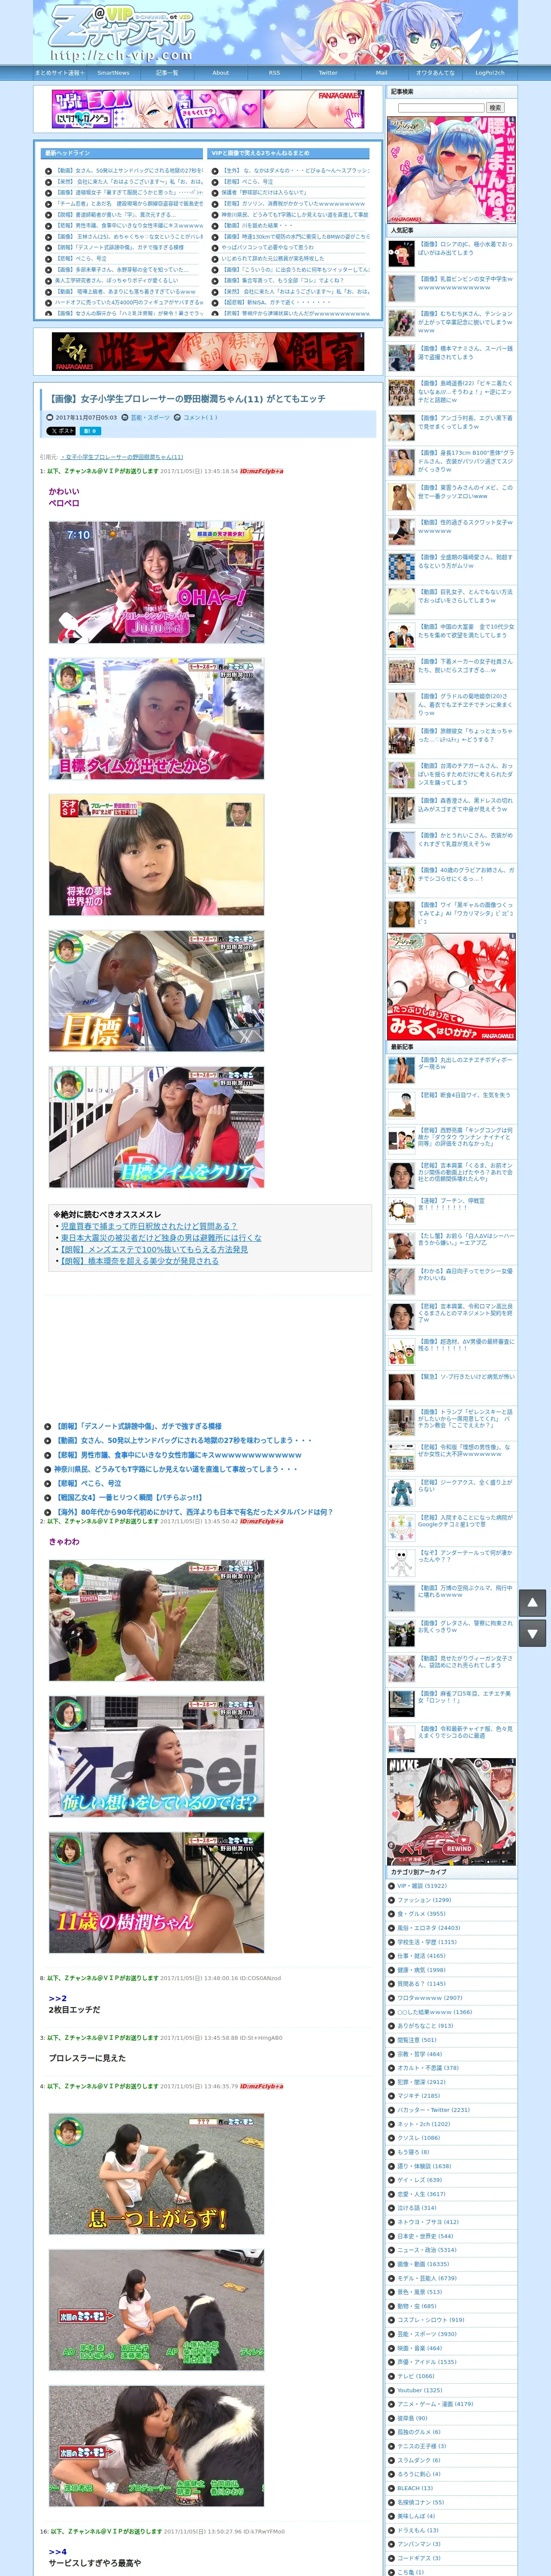Click the arrow icon beside 動物・虫 (685)

[392, 2306]
